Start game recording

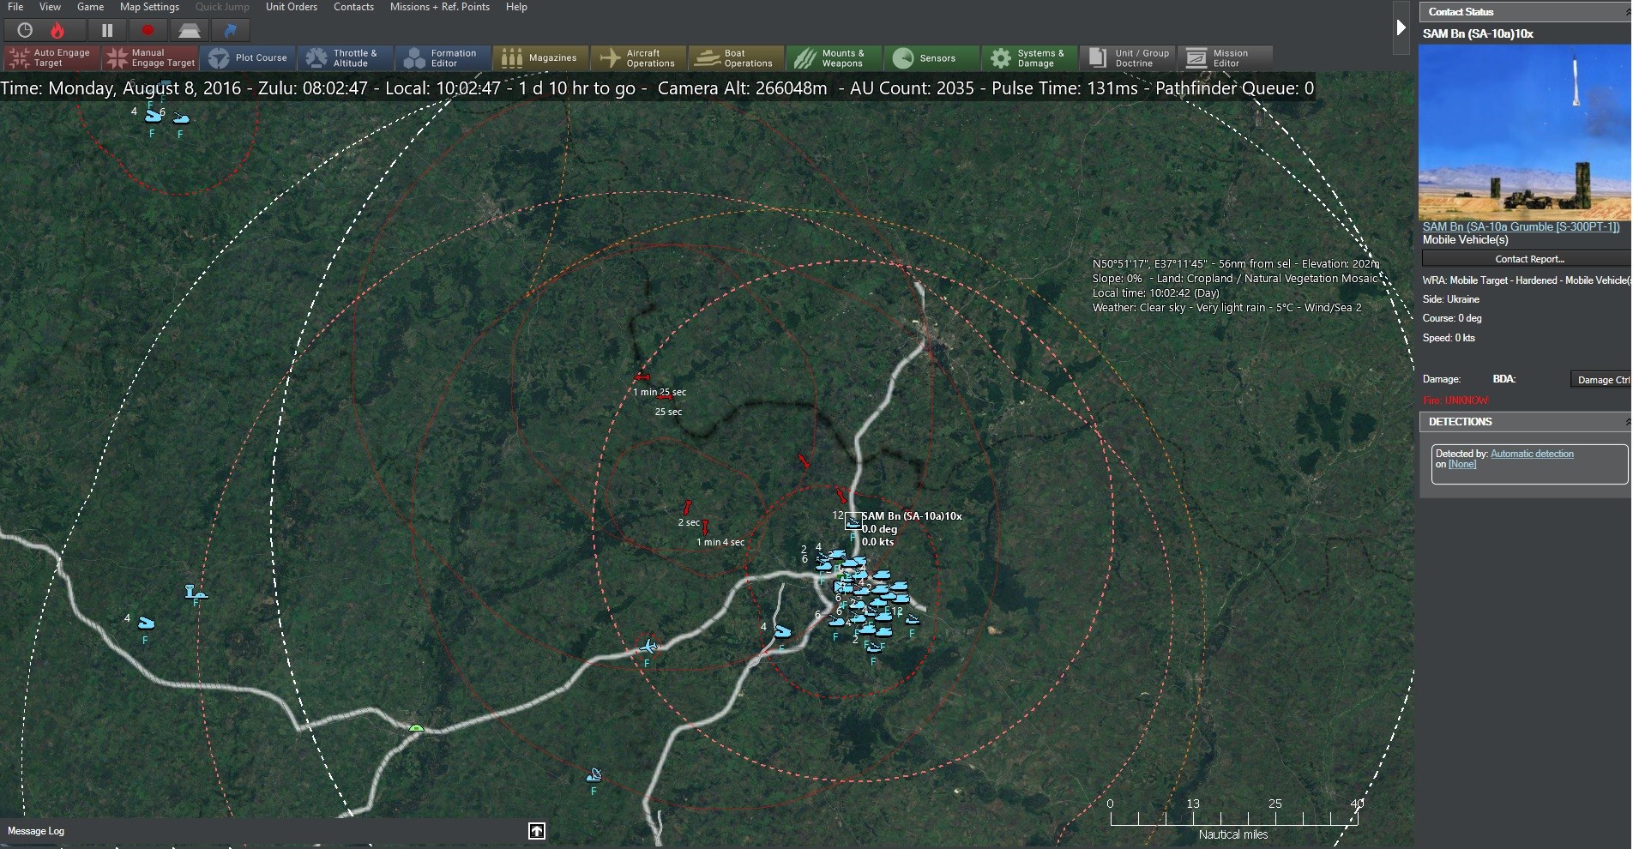[147, 30]
